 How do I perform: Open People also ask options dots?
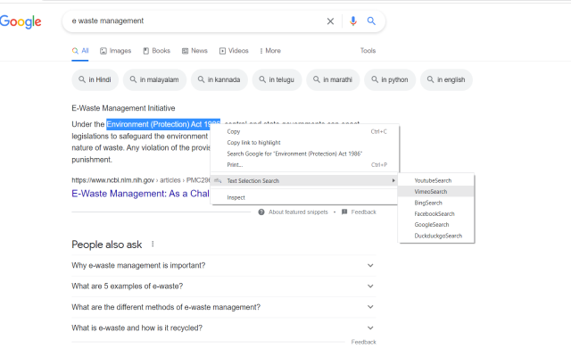[x=153, y=244]
